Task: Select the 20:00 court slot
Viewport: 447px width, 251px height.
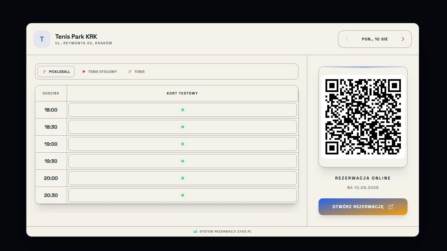Action: [x=183, y=178]
